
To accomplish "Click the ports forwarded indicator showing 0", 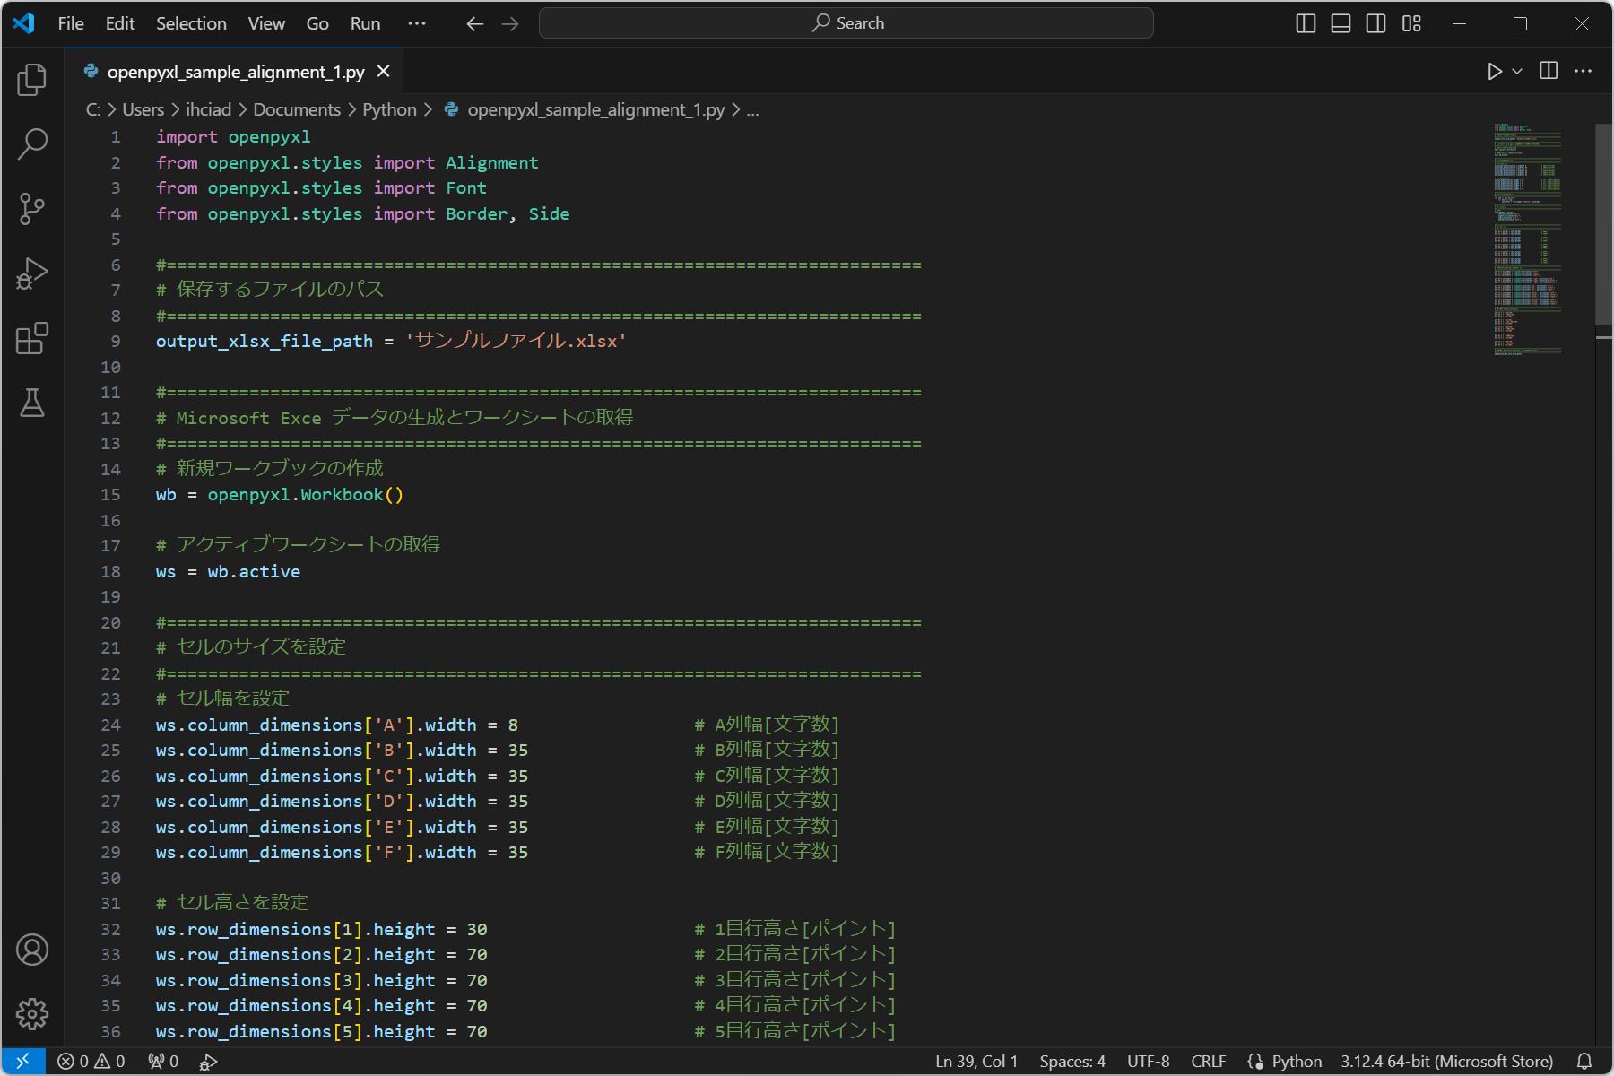I will [x=163, y=1062].
